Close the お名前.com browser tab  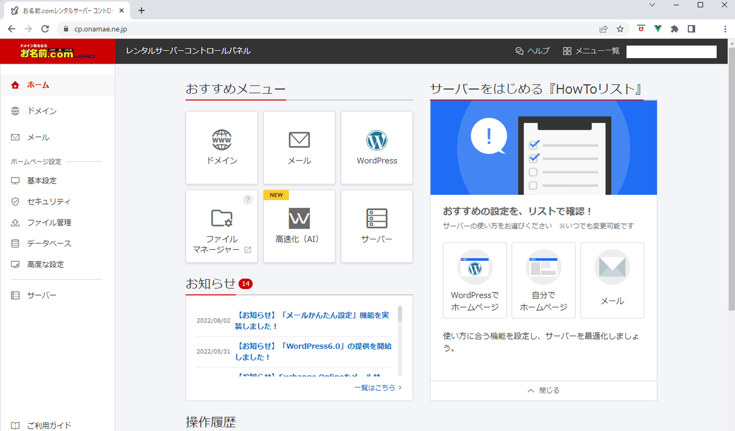[121, 10]
